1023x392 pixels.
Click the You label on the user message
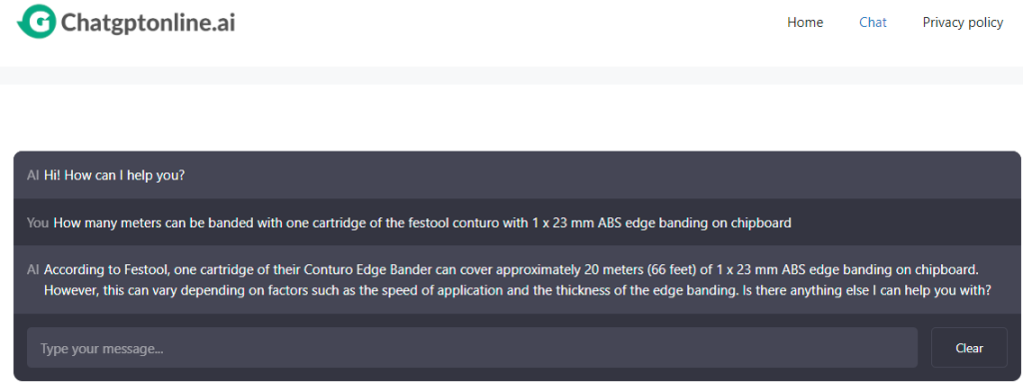[x=38, y=222]
